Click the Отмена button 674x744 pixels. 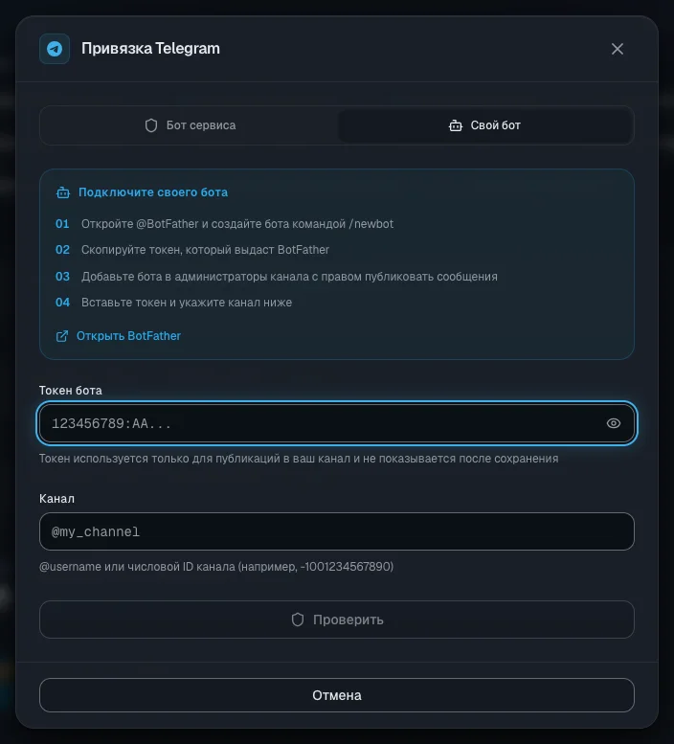click(337, 695)
